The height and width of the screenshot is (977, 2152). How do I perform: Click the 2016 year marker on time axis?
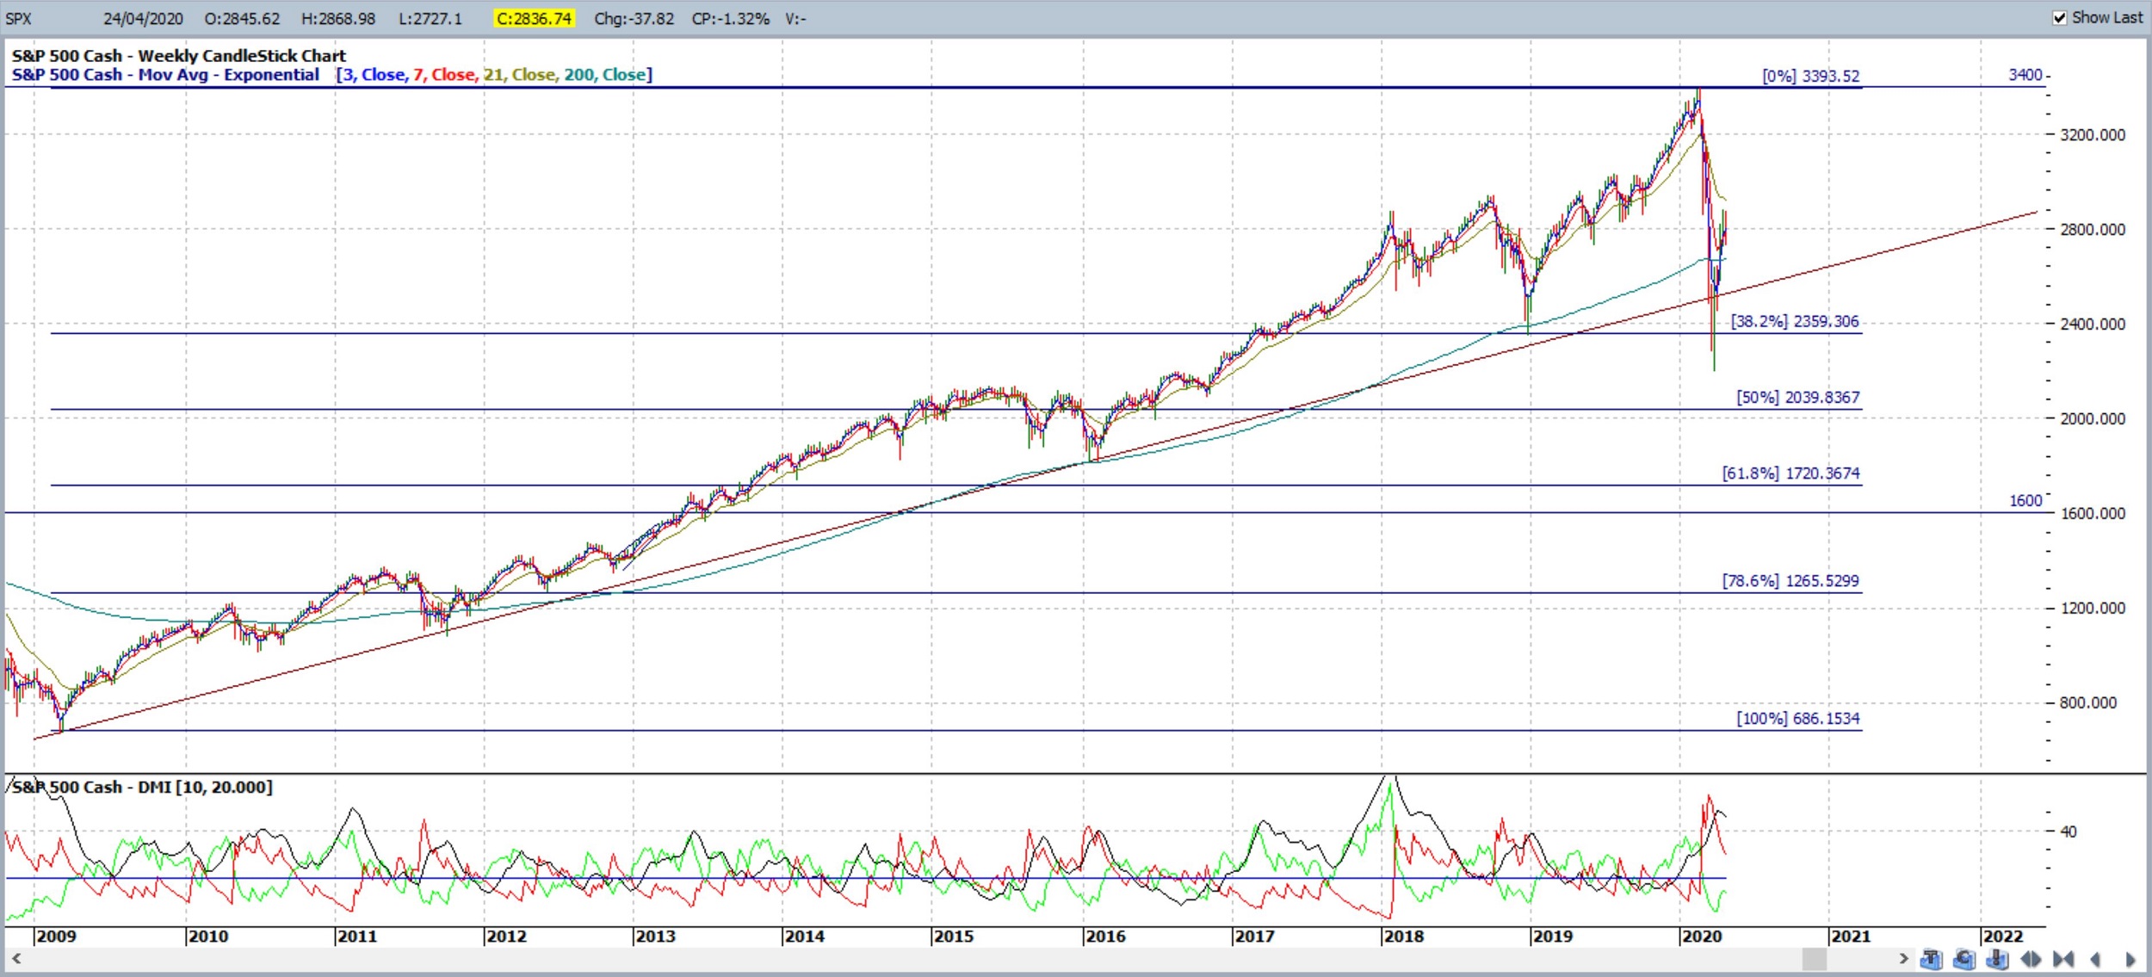coord(1105,937)
